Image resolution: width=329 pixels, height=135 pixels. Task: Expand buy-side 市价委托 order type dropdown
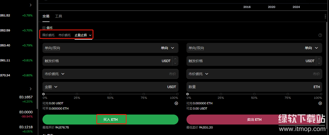click(55, 74)
